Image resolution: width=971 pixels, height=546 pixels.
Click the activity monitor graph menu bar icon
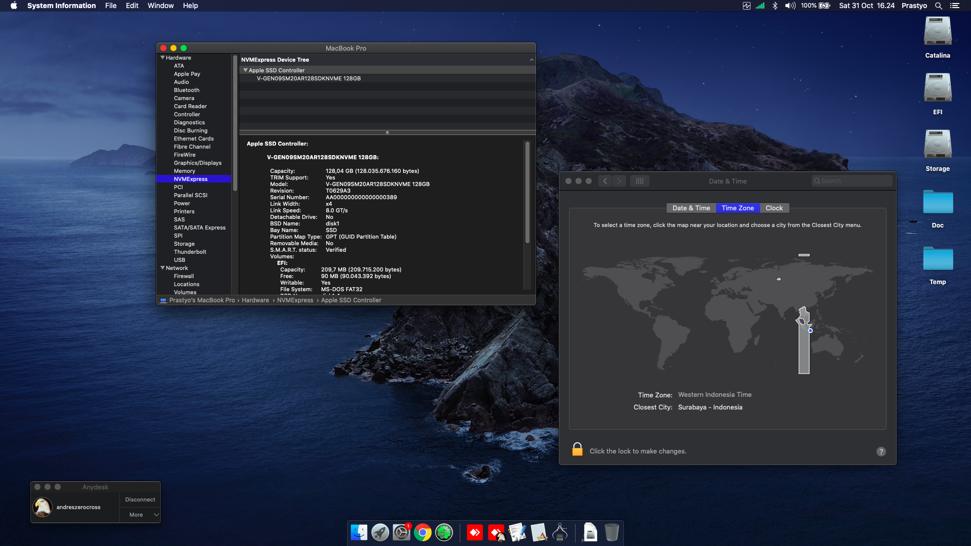tap(746, 6)
